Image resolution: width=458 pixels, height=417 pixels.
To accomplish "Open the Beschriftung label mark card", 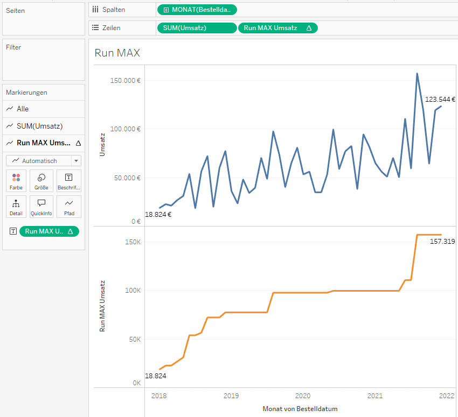I will pyautogui.click(x=68, y=181).
